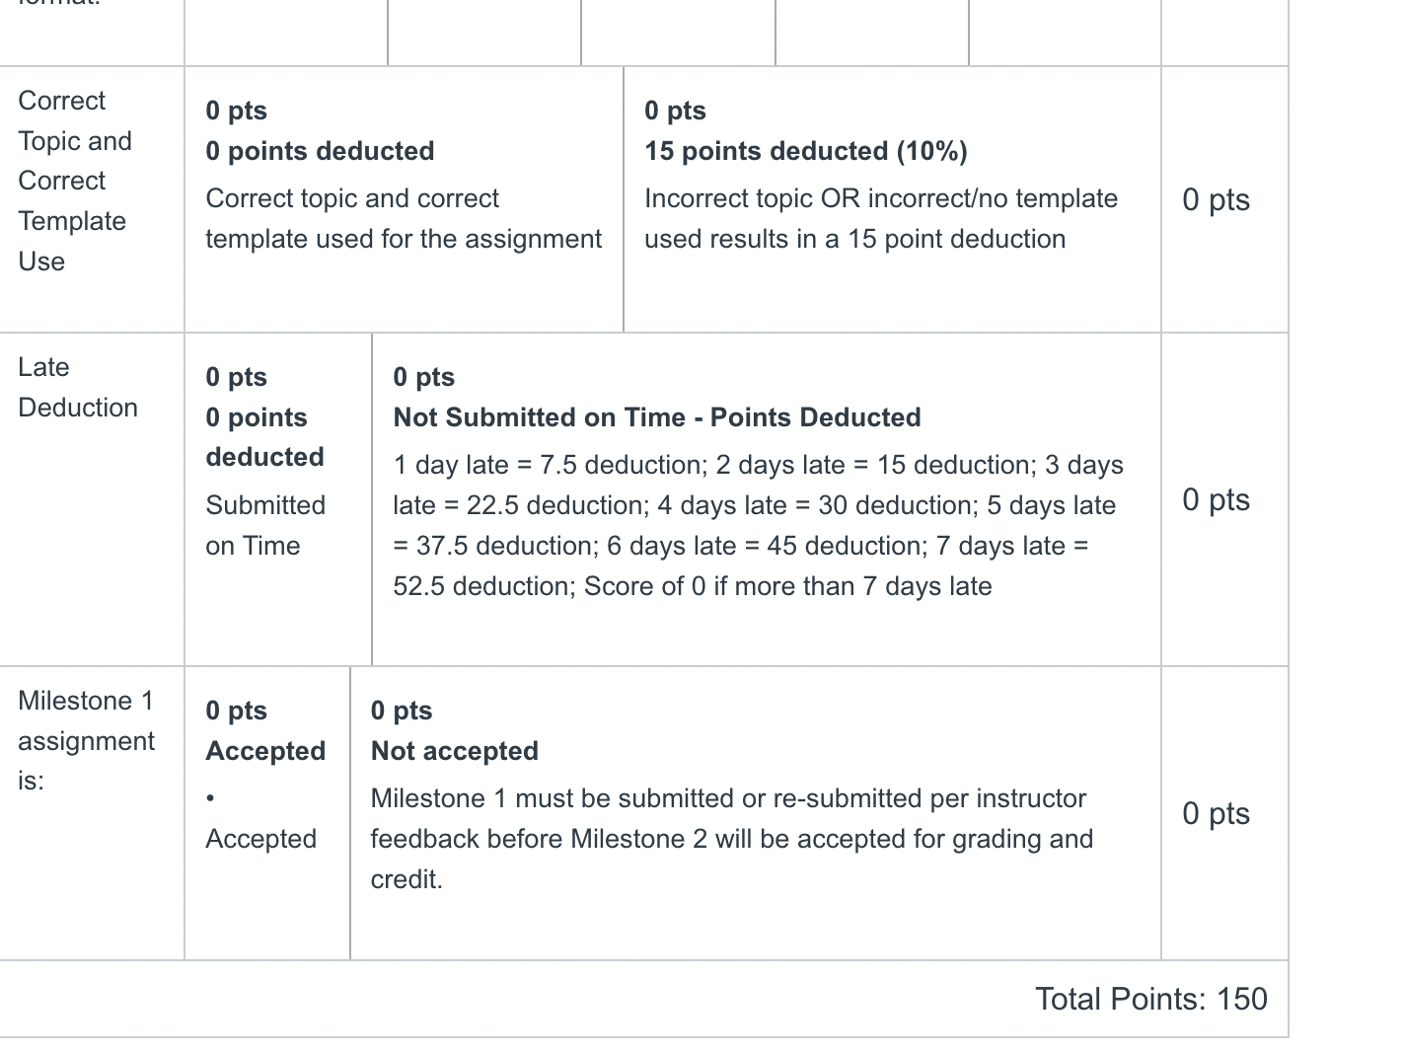Select the 'Accepted' Milestone 1 rating
This screenshot has height=1052, width=1403.
(x=267, y=813)
